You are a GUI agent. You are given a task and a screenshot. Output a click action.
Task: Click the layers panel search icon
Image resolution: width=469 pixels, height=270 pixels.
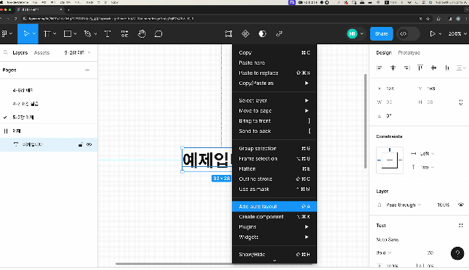tap(6, 52)
